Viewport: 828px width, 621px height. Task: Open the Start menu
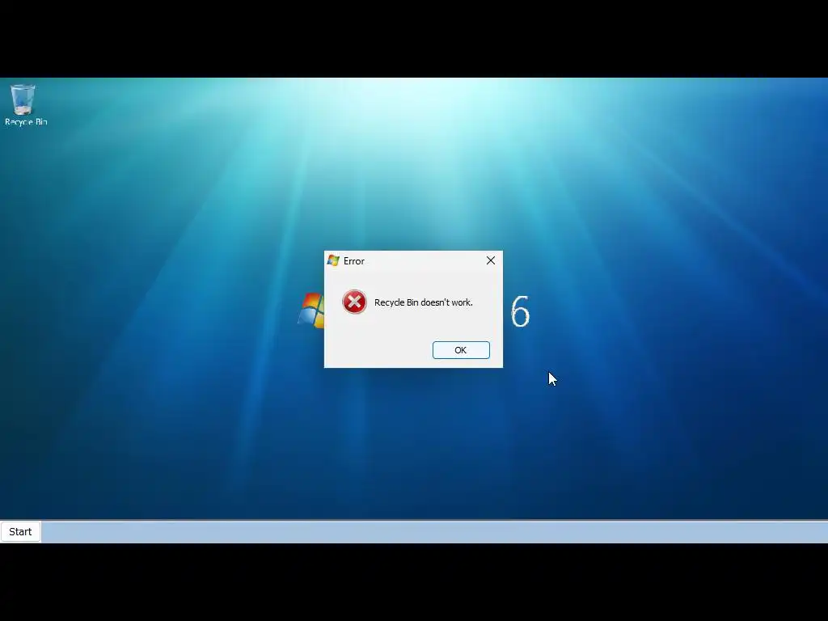20,532
